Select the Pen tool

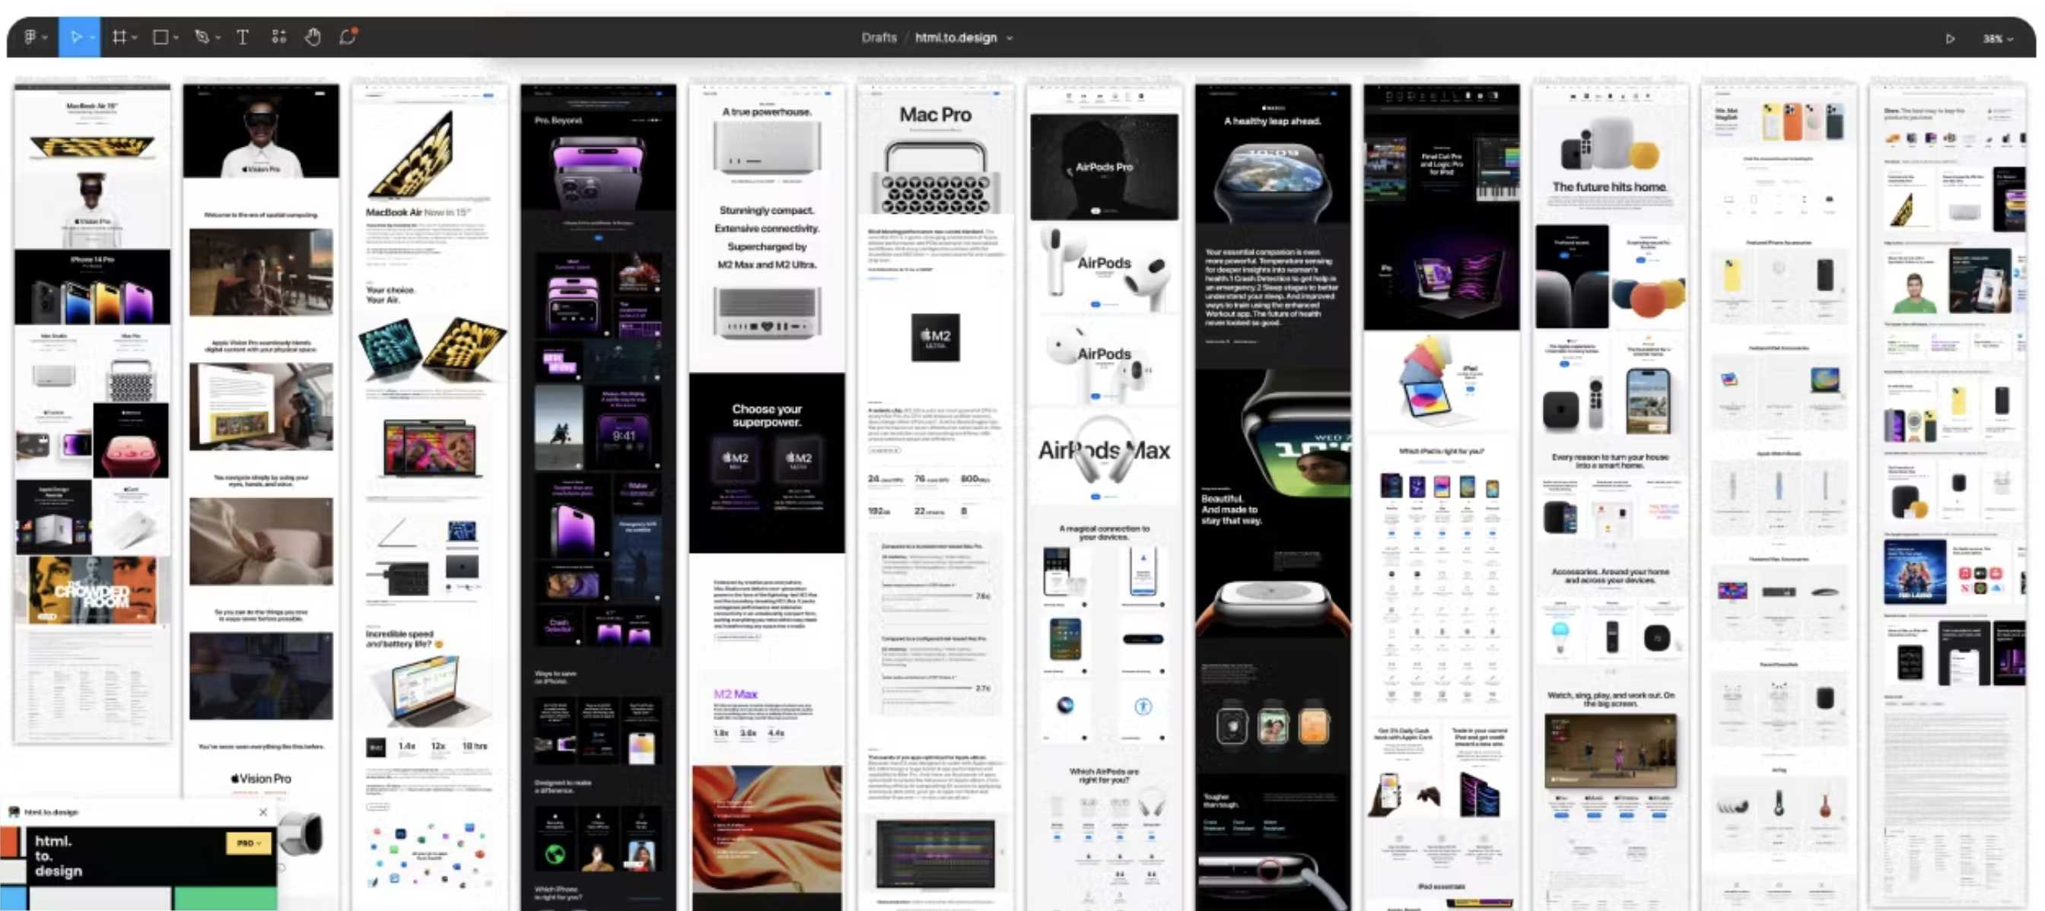tap(202, 37)
